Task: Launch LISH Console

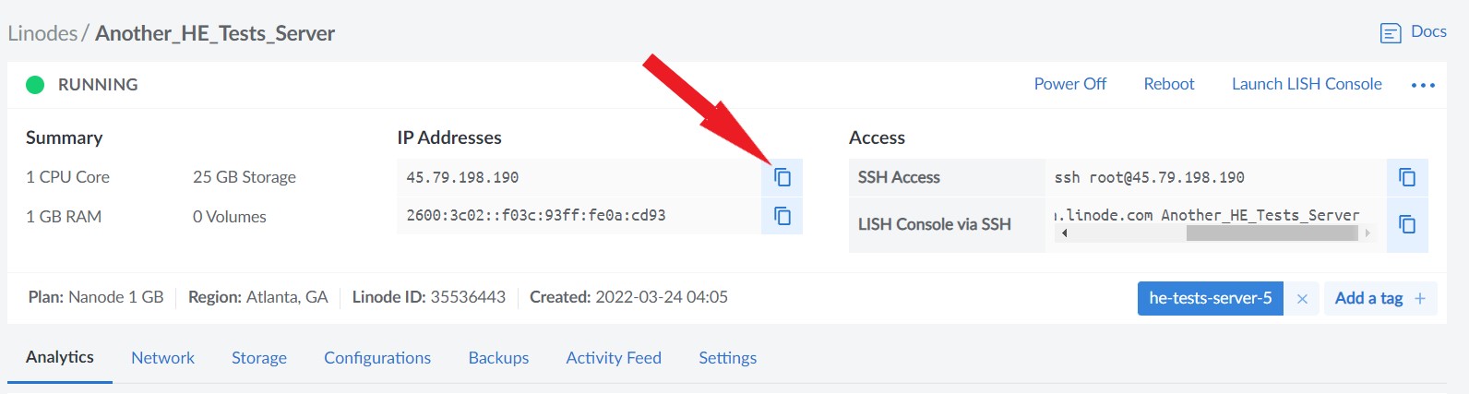Action: pyautogui.click(x=1307, y=84)
